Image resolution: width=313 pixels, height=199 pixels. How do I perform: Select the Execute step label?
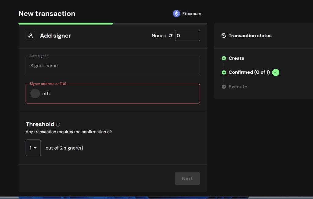(238, 87)
